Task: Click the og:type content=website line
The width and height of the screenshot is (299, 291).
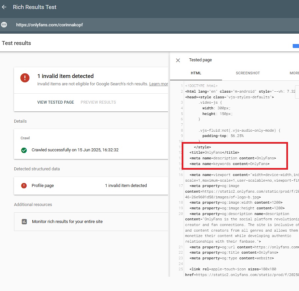Action: point(231,258)
